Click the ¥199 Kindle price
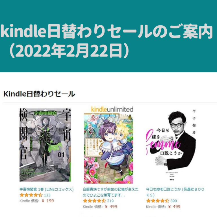The height and width of the screenshot is (217, 217). pos(48,201)
